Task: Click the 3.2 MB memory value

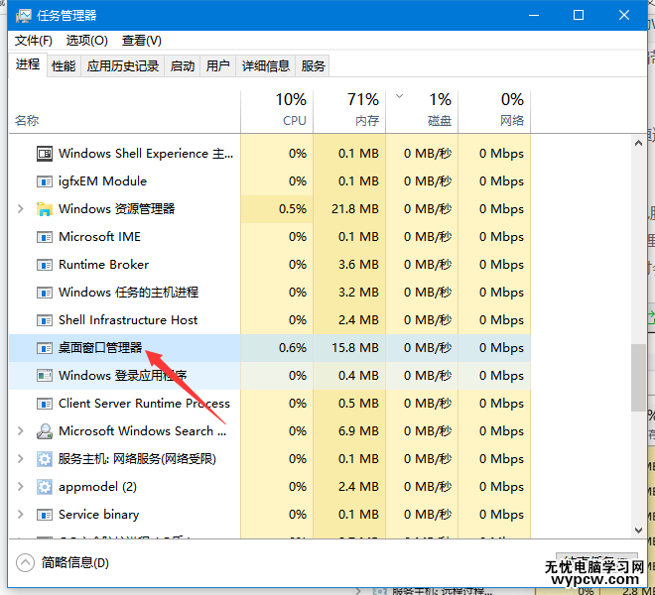Action: point(358,293)
